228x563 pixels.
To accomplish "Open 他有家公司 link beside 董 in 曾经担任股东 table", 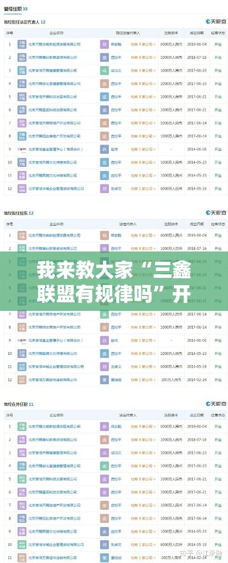I will (x=143, y=380).
